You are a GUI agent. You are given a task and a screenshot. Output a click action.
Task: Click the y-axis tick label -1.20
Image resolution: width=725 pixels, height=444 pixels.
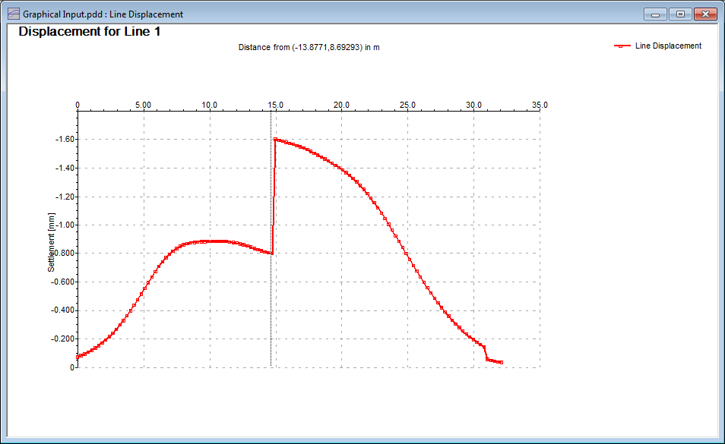65,197
